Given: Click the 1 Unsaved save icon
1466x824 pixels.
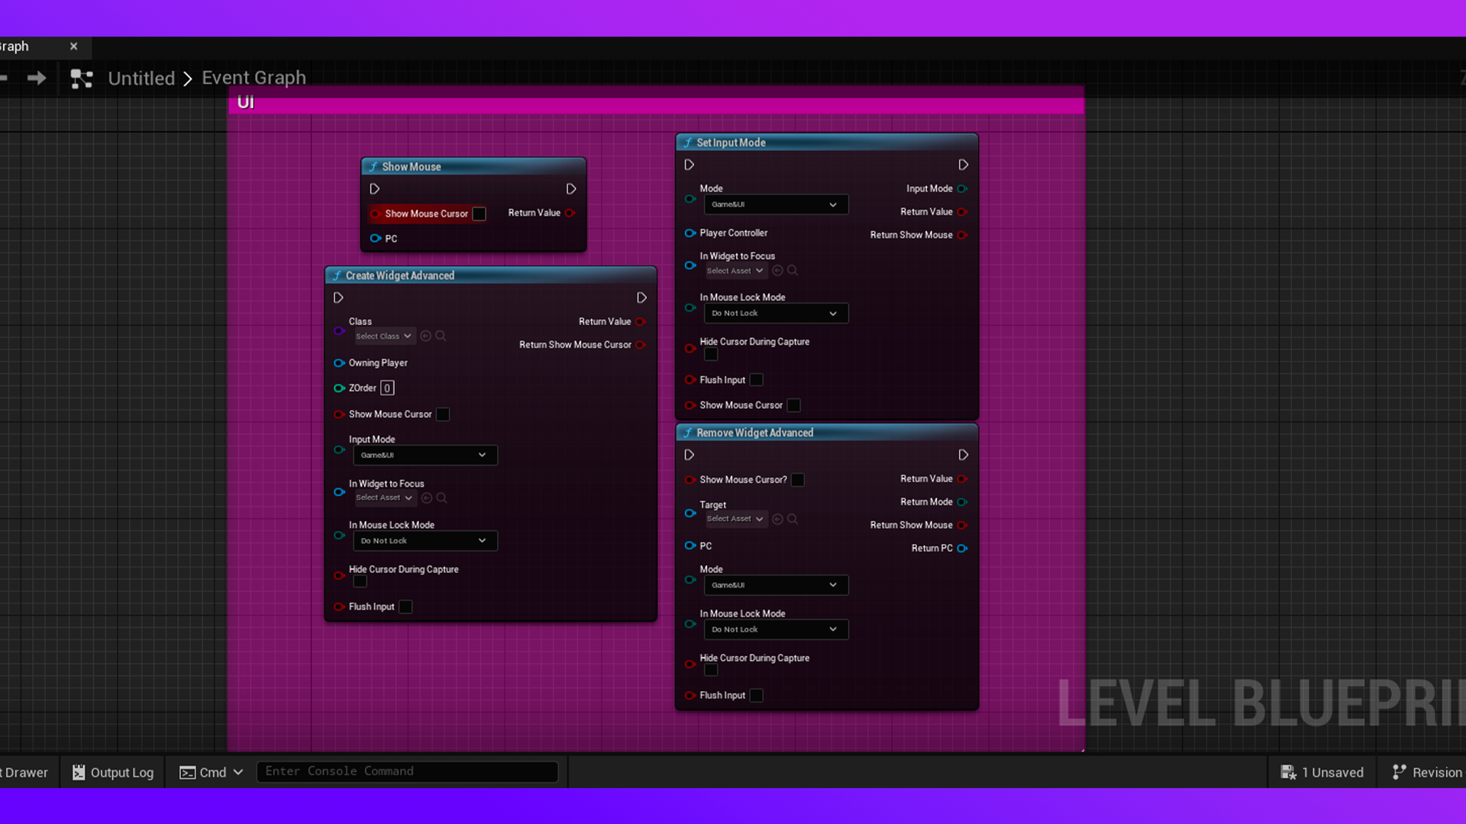Looking at the screenshot, I should point(1289,772).
